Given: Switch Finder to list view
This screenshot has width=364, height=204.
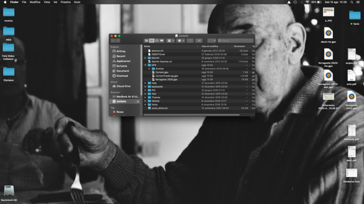Looking at the screenshot, I should coord(152,41).
